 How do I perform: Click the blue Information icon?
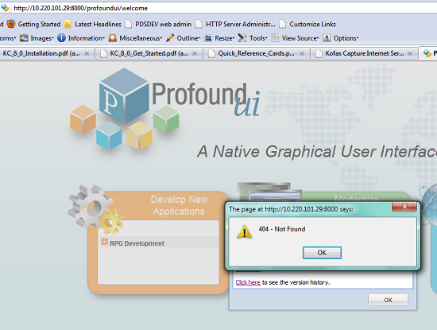tap(61, 38)
